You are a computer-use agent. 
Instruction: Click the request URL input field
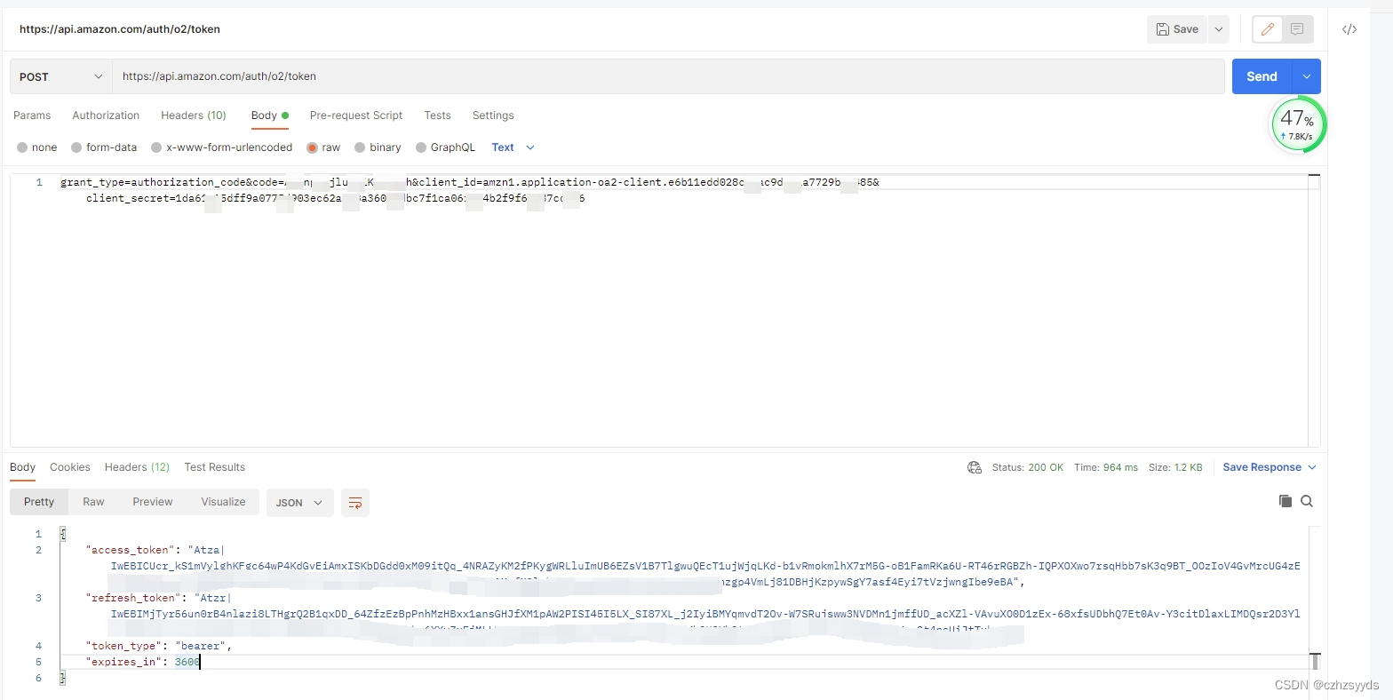tap(668, 76)
